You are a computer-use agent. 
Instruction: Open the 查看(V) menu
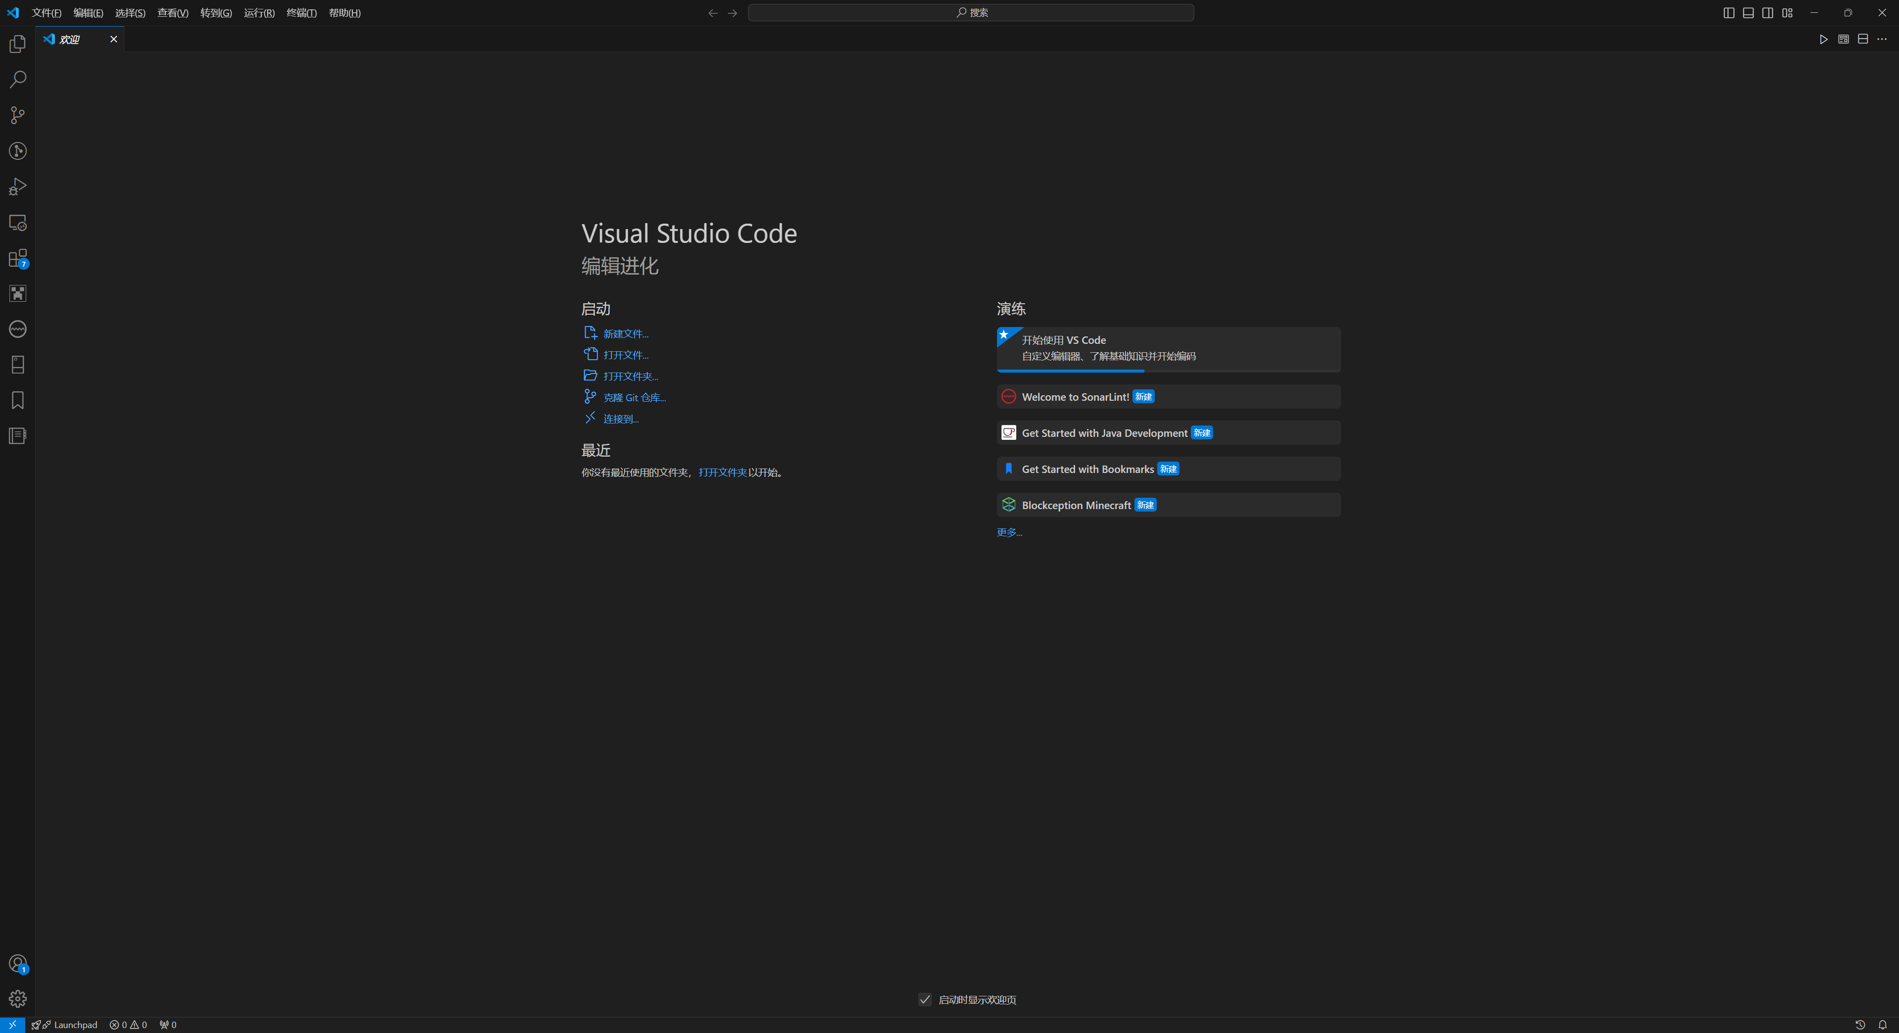point(173,12)
